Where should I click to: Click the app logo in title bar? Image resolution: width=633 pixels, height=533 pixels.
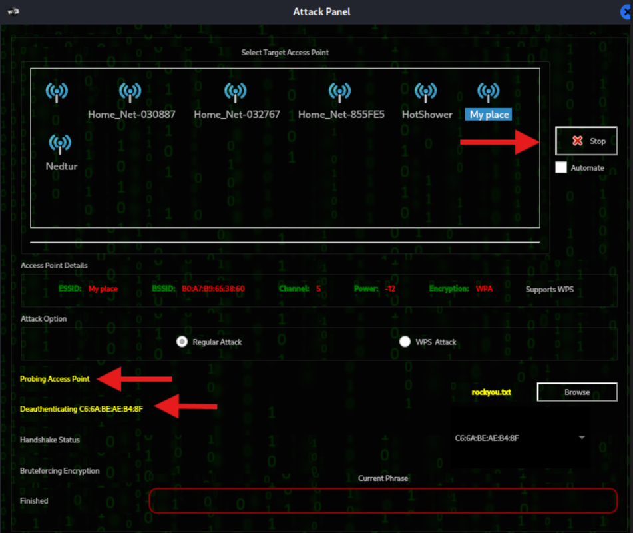coord(13,11)
